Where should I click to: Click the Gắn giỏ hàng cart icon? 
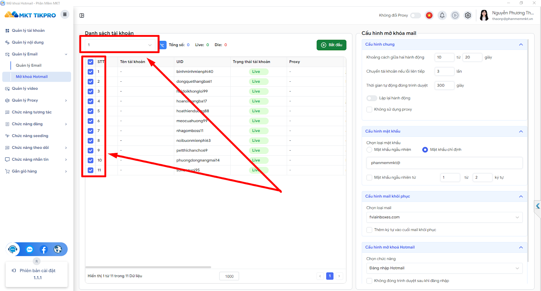pos(7,171)
